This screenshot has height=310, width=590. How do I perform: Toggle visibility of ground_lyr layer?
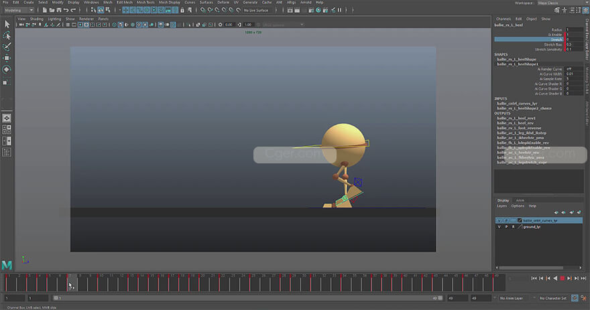[x=498, y=227]
